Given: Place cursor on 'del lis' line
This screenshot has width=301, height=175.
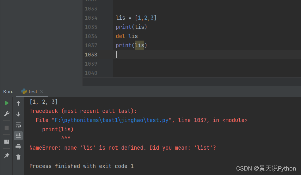Looking at the screenshot, I should [x=127, y=36].
